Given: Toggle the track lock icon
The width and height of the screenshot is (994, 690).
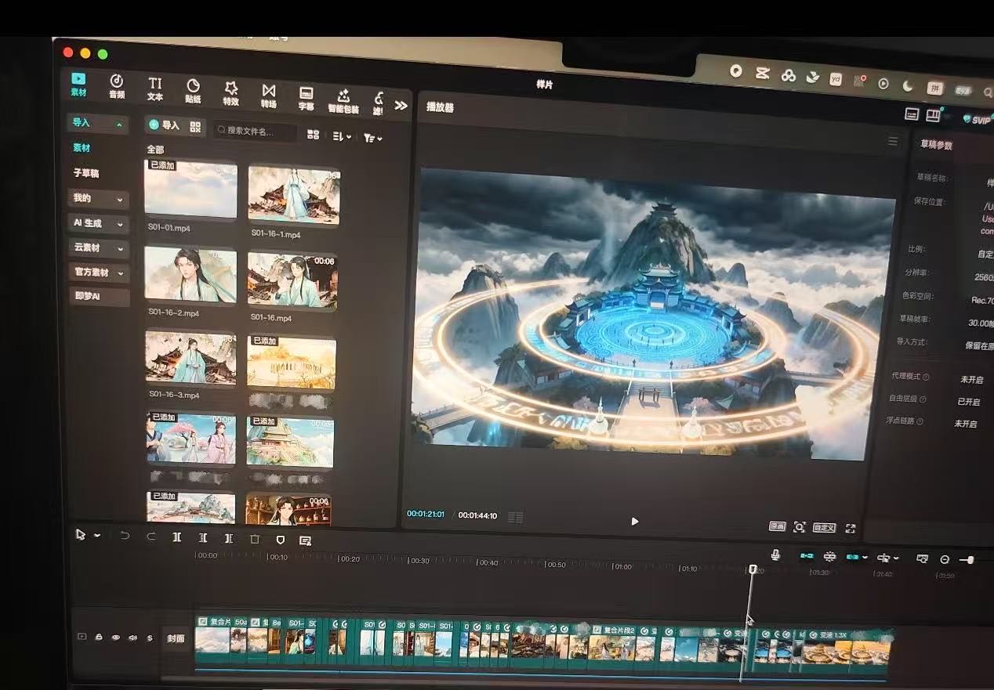Looking at the screenshot, I should (x=99, y=638).
